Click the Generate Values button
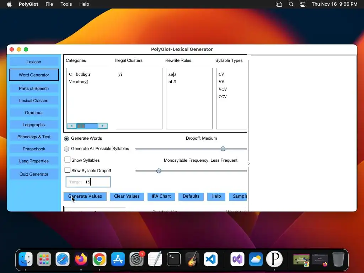 click(x=85, y=196)
